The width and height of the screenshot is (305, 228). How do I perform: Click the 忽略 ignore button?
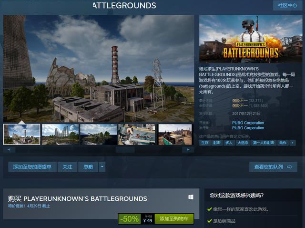88,166
